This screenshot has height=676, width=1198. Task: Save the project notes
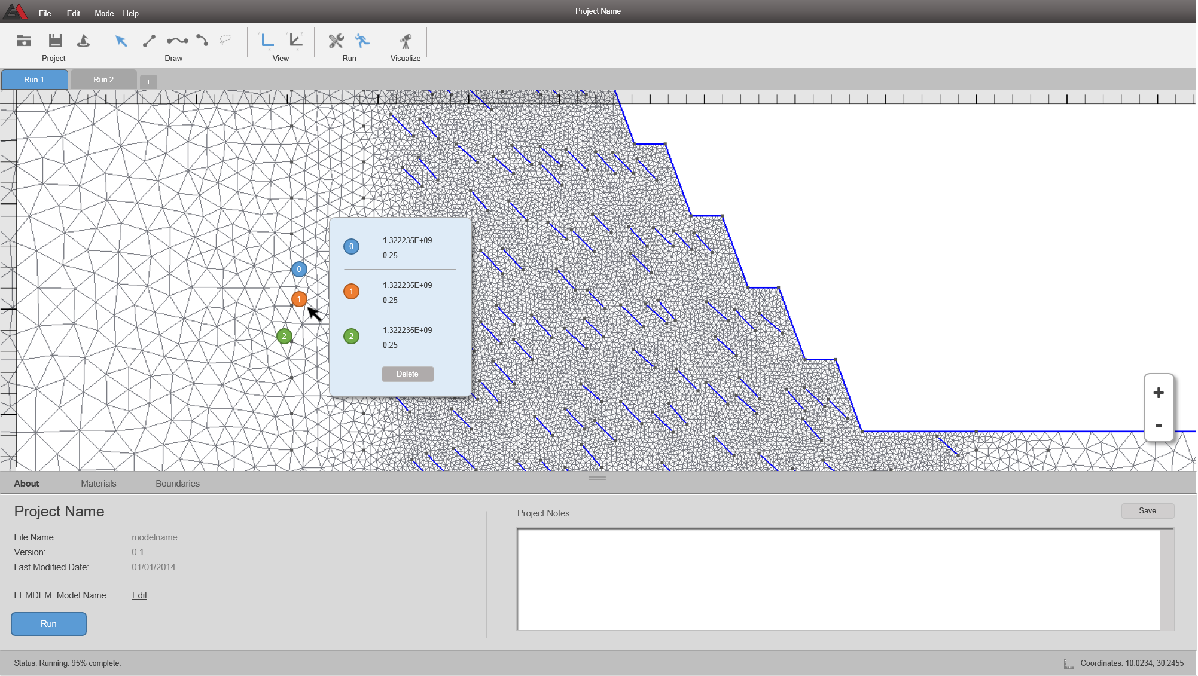[1147, 510]
